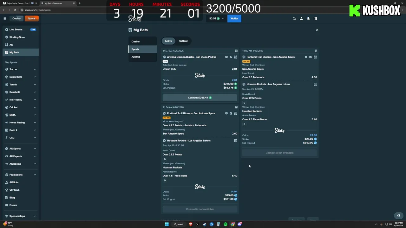406x228 pixels.
Task: Click Arizona Diamondbacks - San Diego Padres match title
Action: pos(192,57)
